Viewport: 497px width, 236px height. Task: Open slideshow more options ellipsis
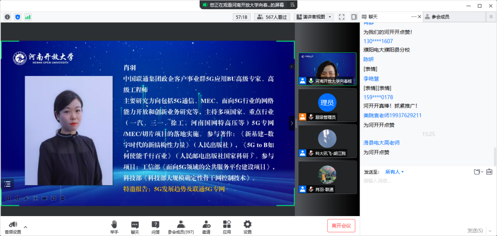point(63,199)
